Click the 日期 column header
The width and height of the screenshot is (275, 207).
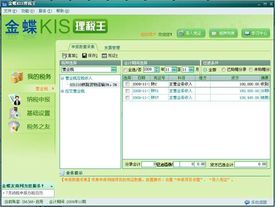(x=141, y=78)
